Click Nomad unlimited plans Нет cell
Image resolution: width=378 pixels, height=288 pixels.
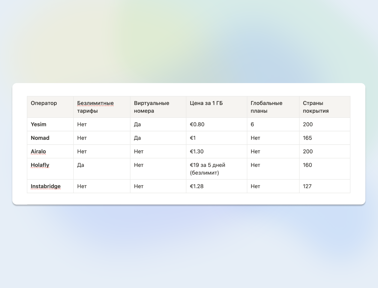[102, 138]
